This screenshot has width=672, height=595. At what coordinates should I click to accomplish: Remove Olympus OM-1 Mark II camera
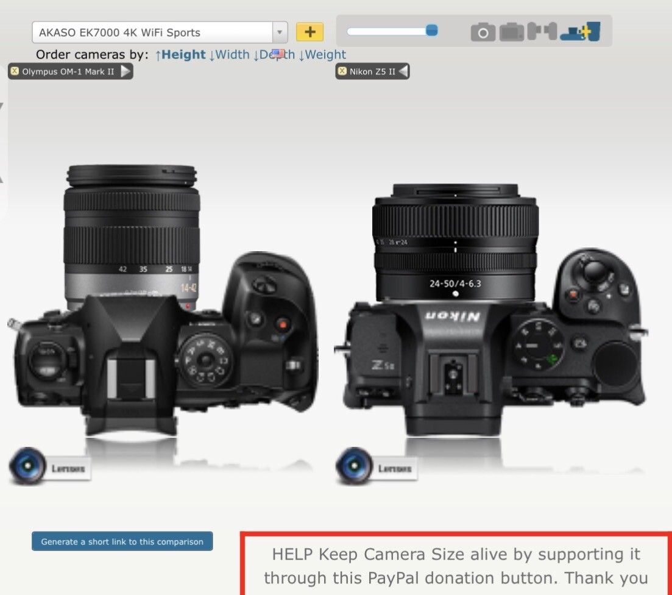pos(15,71)
